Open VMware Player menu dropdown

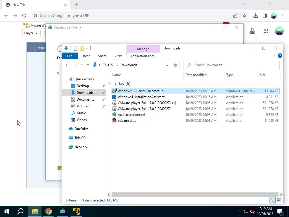tap(31, 33)
